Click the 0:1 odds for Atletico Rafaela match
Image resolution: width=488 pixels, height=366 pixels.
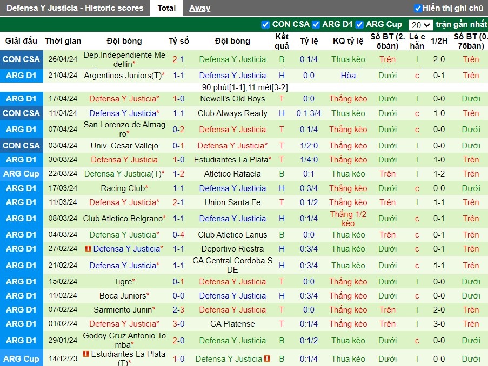tap(309, 174)
